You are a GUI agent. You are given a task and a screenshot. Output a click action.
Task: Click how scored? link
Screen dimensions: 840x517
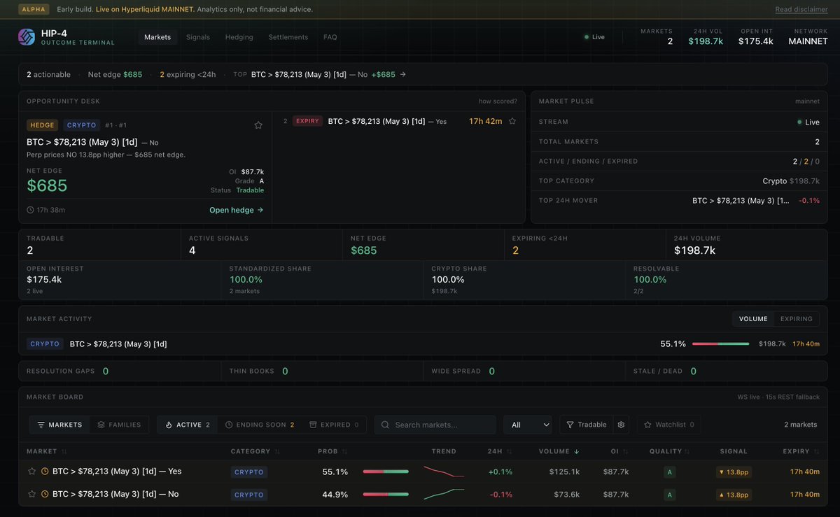point(498,101)
